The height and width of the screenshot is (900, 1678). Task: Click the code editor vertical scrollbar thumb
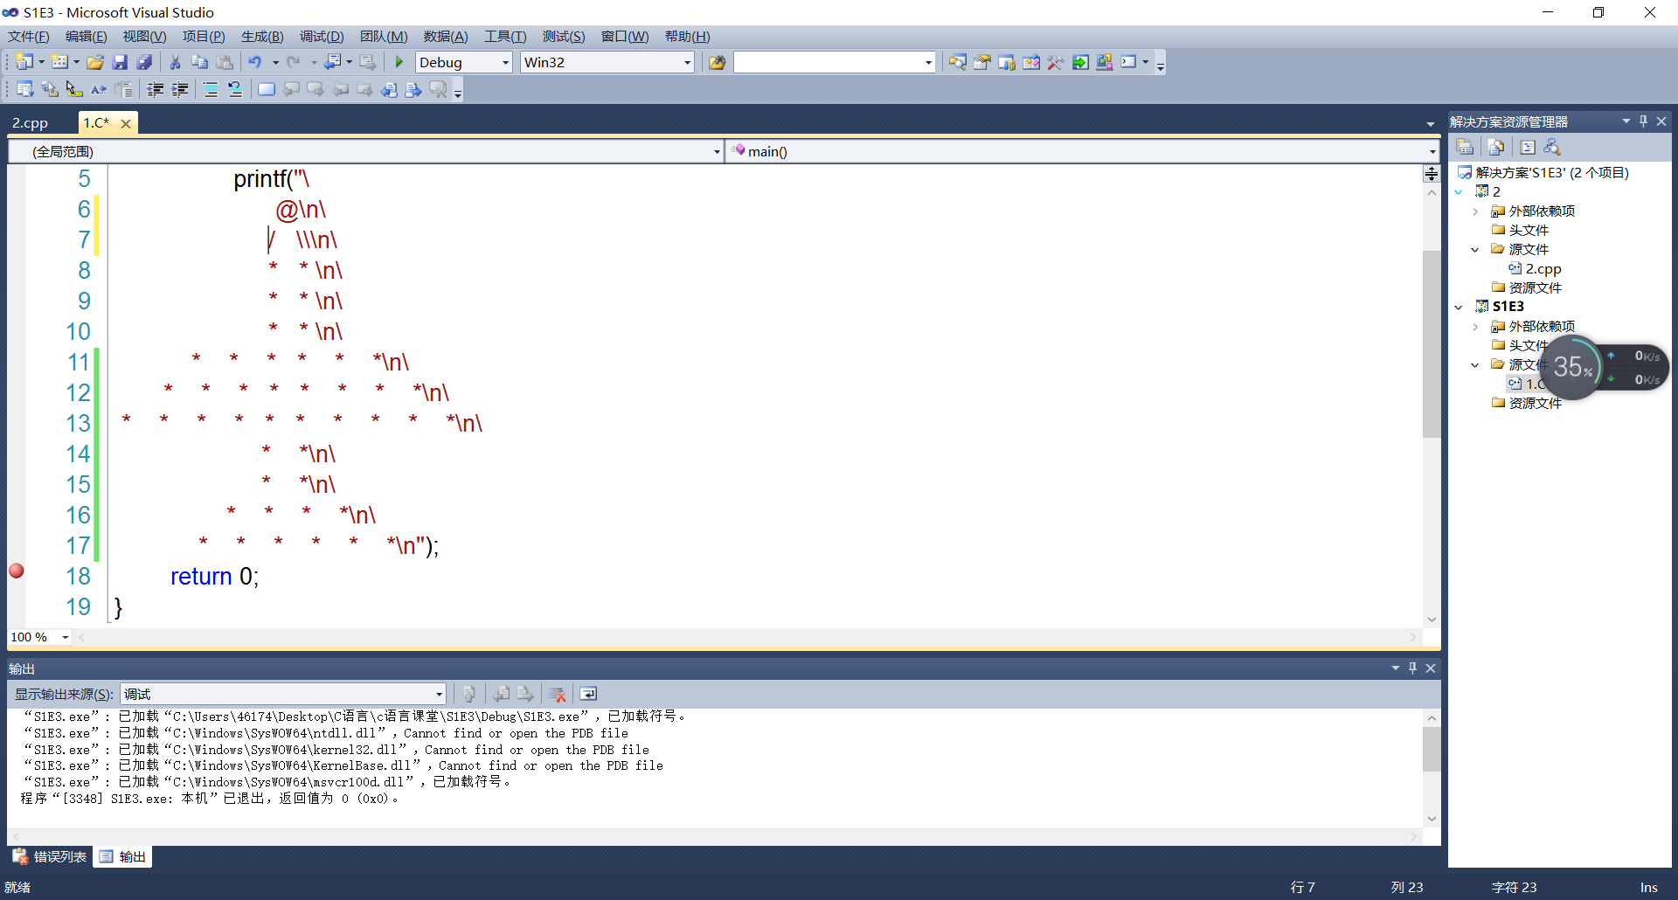1432,343
